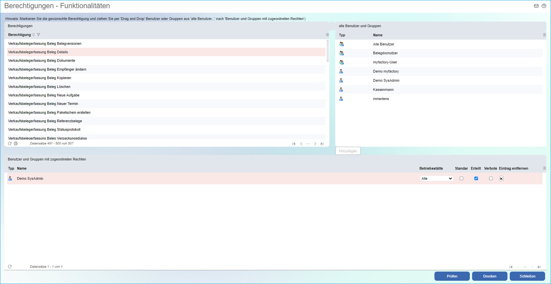Click the mail icon in title bar
The image size is (551, 284).
coord(536,6)
